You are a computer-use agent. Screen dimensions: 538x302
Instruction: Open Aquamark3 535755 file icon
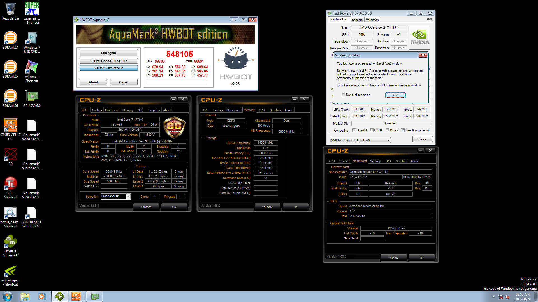coord(32,159)
